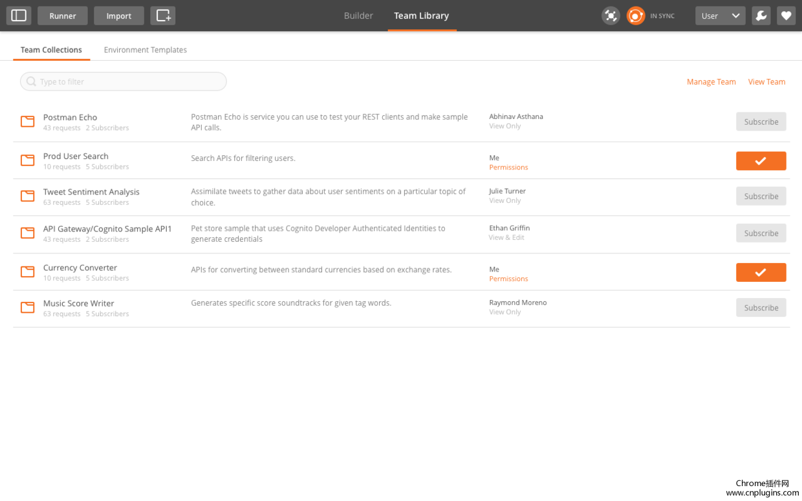The height and width of the screenshot is (501, 802).
Task: Open the View Team link
Action: click(x=766, y=81)
